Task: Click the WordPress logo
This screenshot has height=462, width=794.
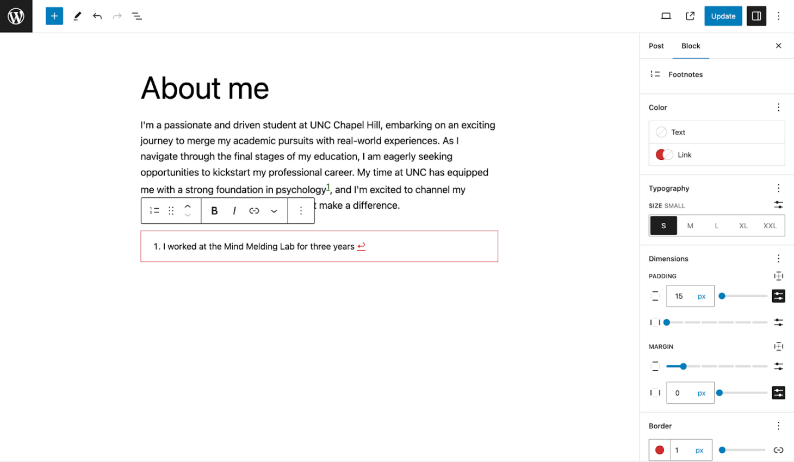Action: [x=16, y=16]
